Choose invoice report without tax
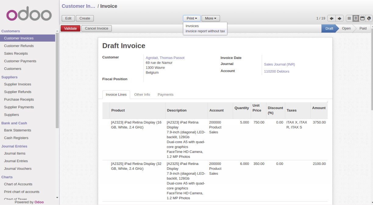 coord(205,31)
